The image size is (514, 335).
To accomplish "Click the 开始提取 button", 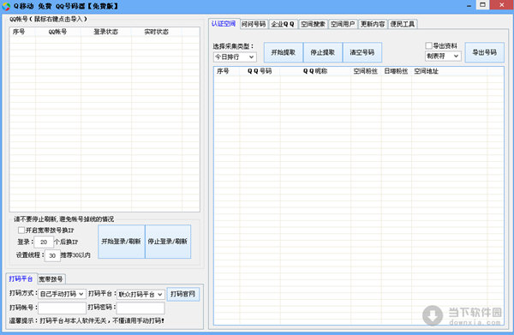I will (x=284, y=52).
